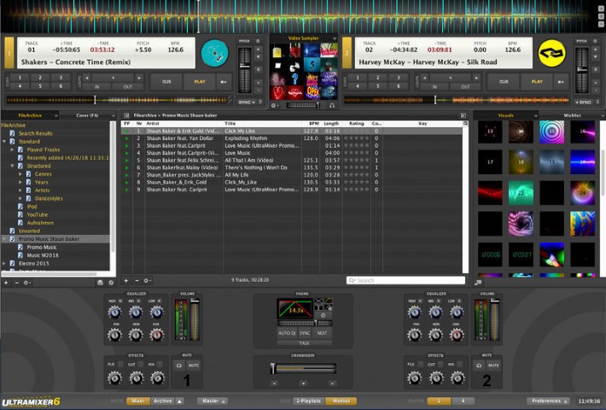This screenshot has height=410, width=606.
Task: Expand the Electro 2015 folder
Action: click(4, 263)
